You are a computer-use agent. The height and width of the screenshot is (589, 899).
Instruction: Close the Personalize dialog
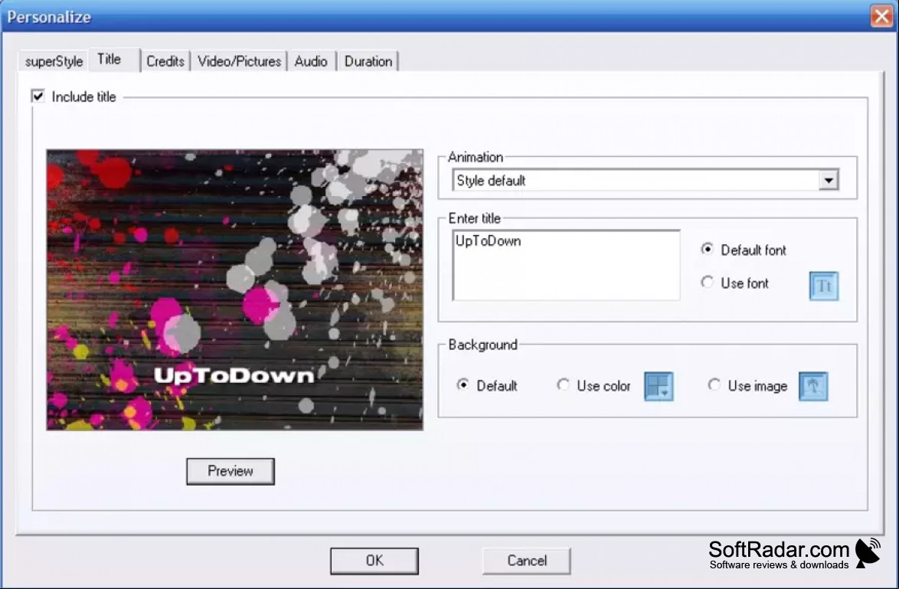(882, 16)
